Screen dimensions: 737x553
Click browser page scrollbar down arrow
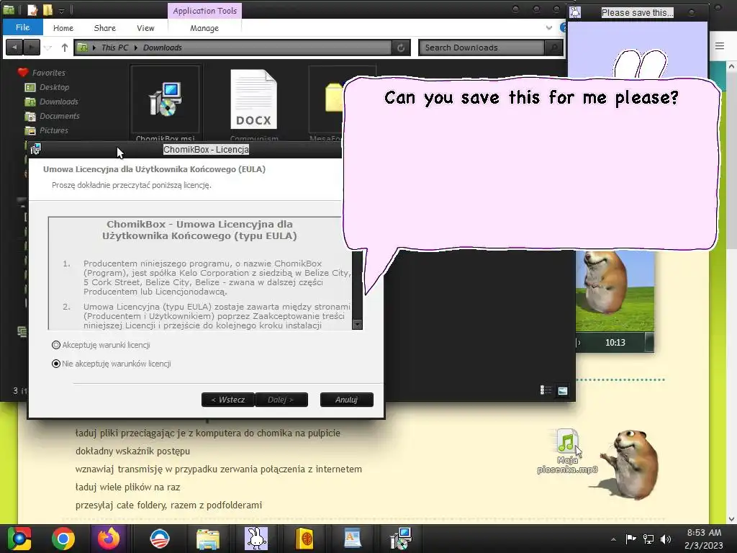tap(731, 519)
